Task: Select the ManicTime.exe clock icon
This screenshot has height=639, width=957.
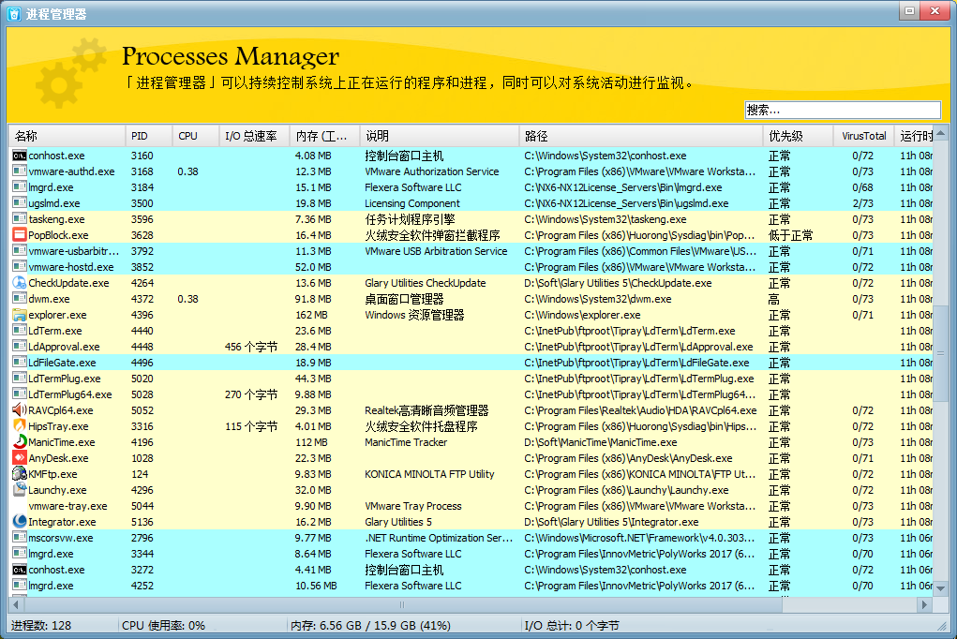Action: pos(20,442)
